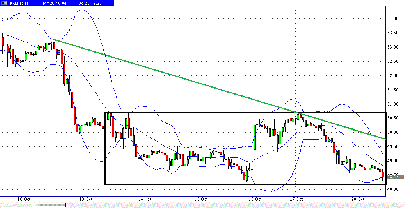The height and width of the screenshot is (208, 405).
Task: Select the 52.50 price axis label
Action: [x=393, y=61]
